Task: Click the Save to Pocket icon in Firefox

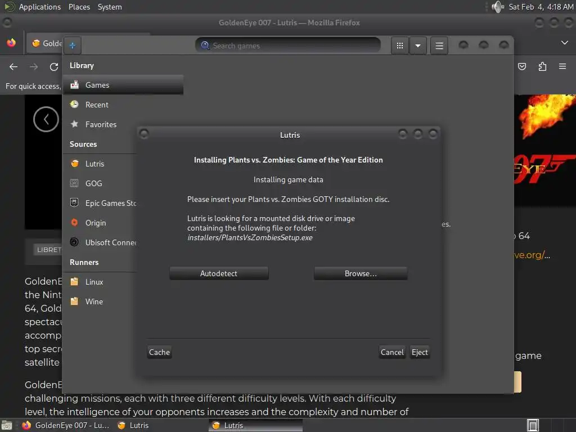Action: click(522, 66)
